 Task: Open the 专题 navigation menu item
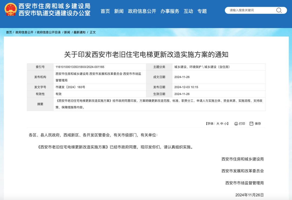202,11
